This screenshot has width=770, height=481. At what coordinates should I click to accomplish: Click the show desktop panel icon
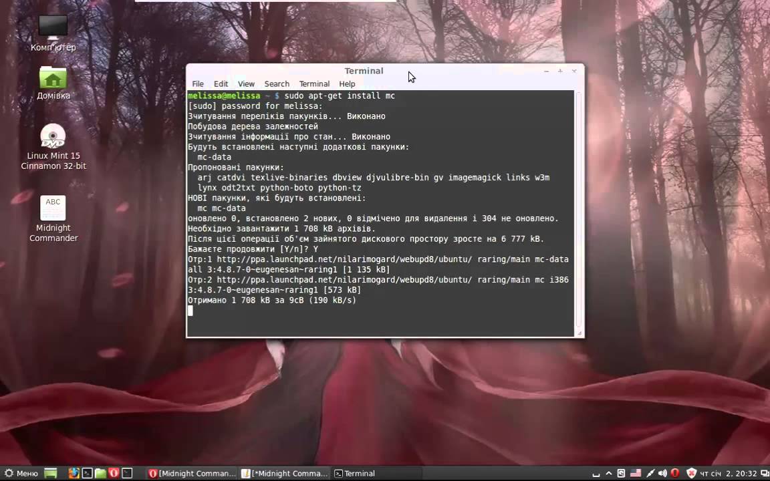pos(51,474)
